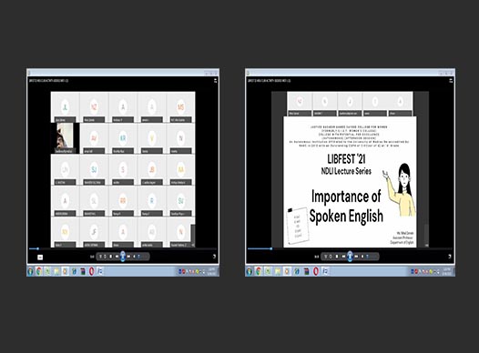Switch to library view in left player
479x353 pixels.
pos(40,257)
